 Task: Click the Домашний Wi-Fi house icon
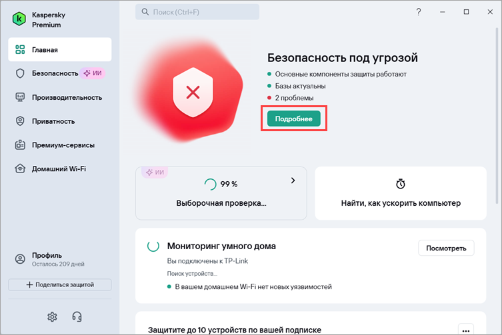tap(20, 168)
